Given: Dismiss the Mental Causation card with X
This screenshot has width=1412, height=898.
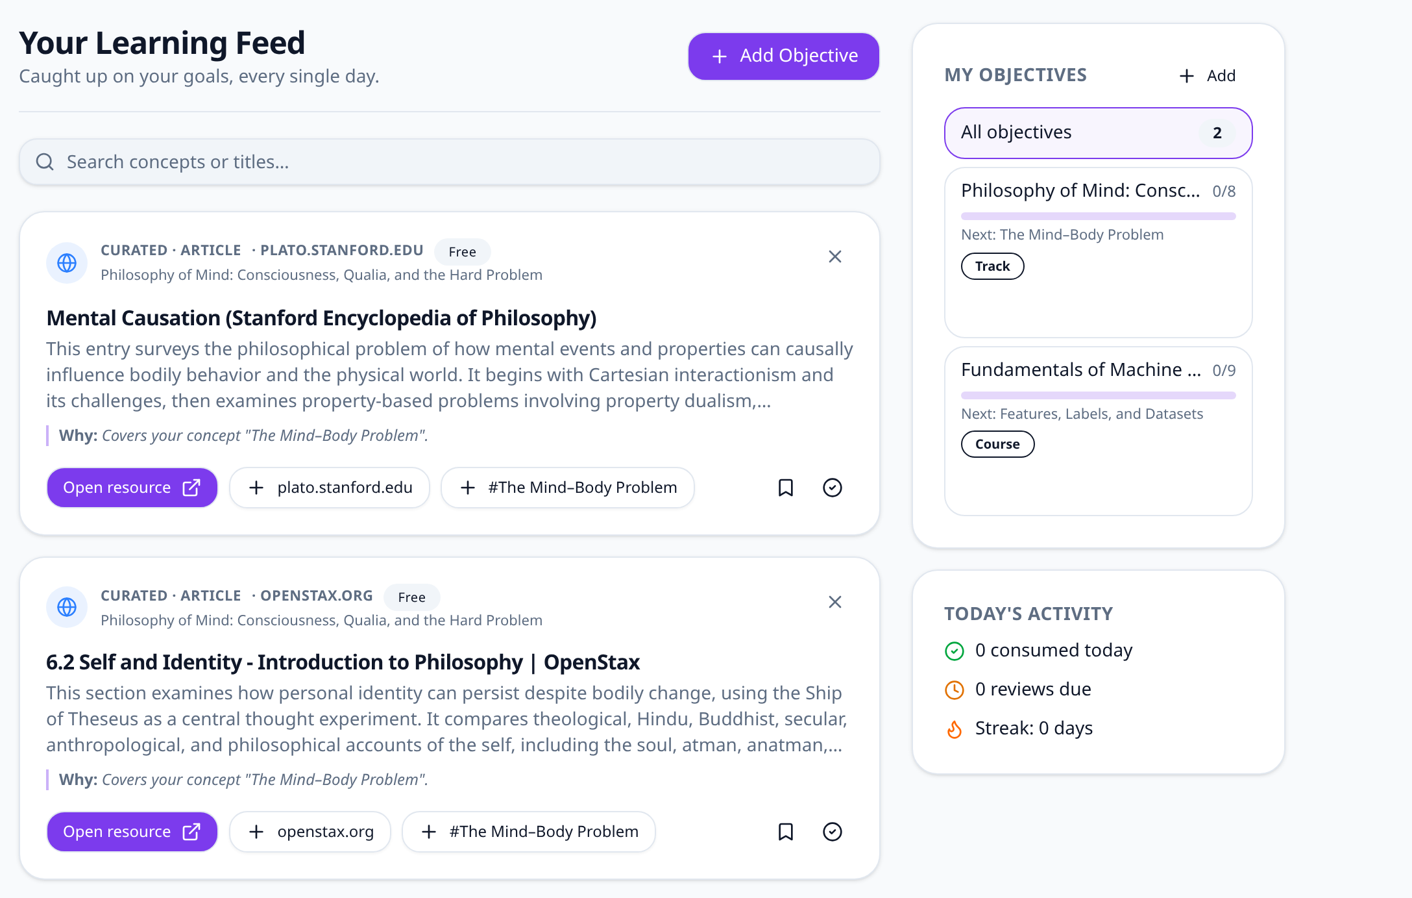Looking at the screenshot, I should tap(835, 256).
